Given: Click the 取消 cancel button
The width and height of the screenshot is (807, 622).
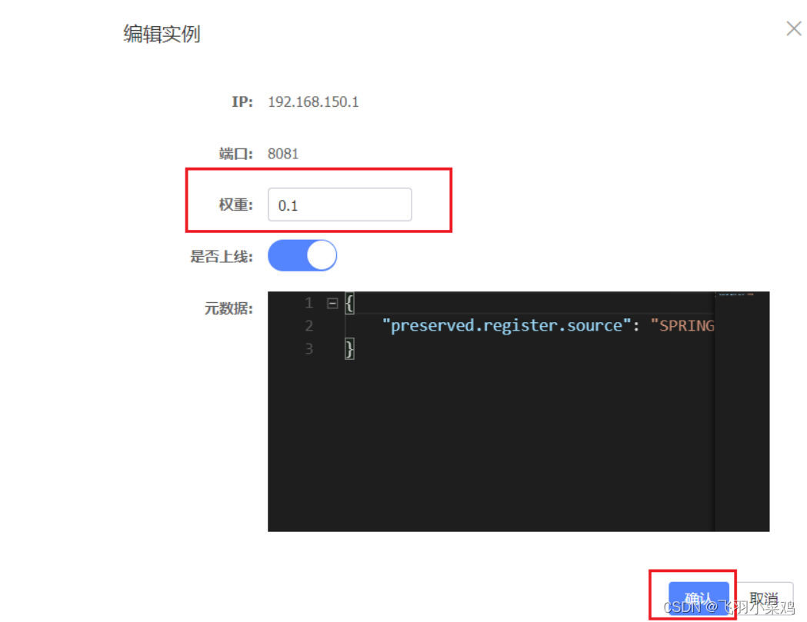Looking at the screenshot, I should pyautogui.click(x=764, y=598).
